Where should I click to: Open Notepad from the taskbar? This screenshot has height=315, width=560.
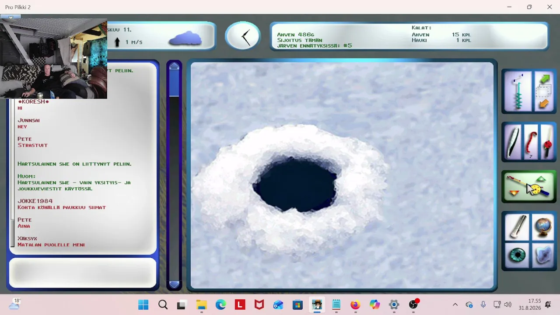[x=336, y=304]
